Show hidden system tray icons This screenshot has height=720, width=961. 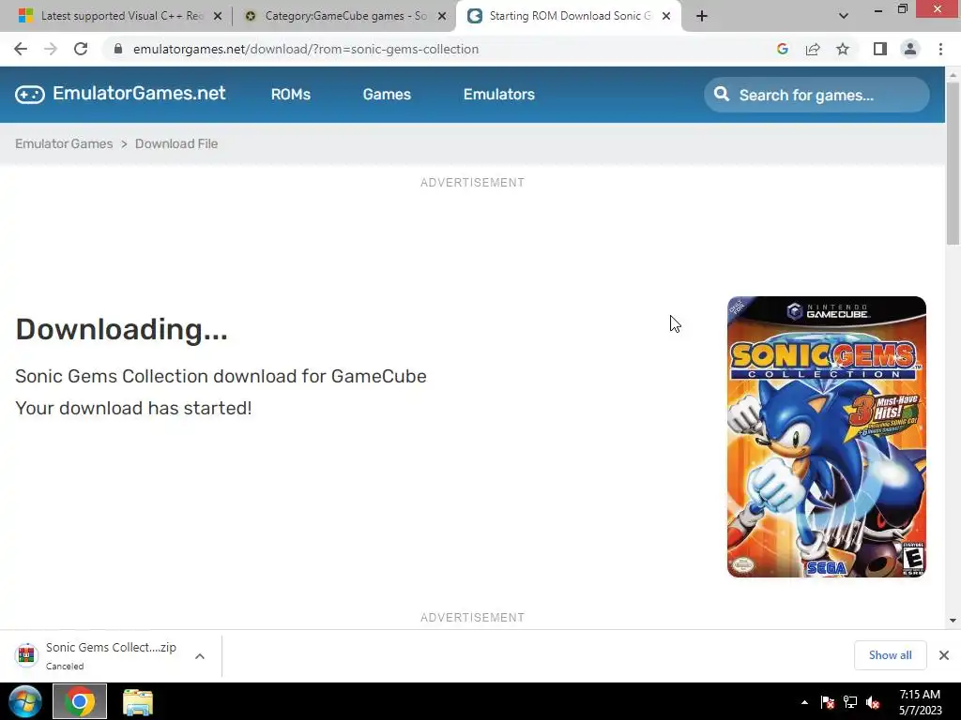coord(804,702)
